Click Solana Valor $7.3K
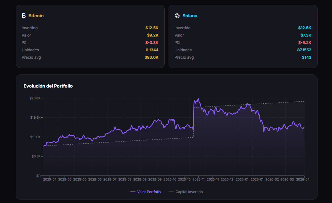The height and width of the screenshot is (203, 332). point(306,35)
